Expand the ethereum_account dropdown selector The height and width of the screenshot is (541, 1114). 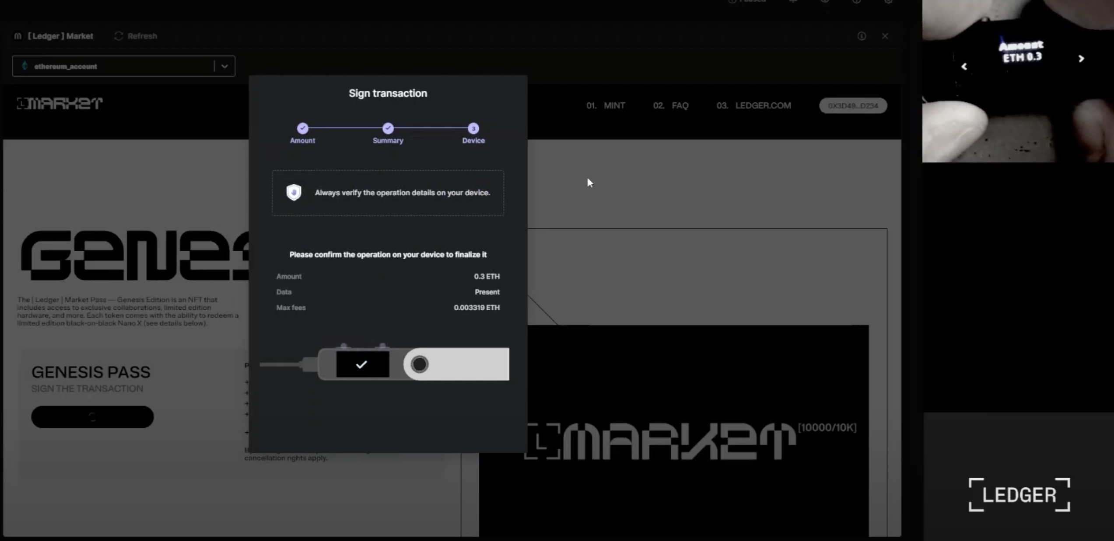[x=224, y=65]
